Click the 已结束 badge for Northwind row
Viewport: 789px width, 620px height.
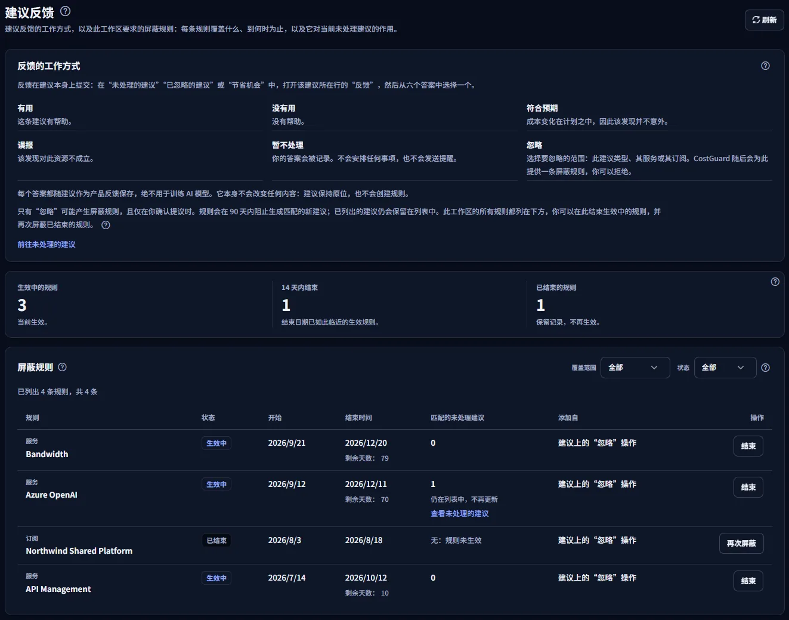click(x=216, y=541)
